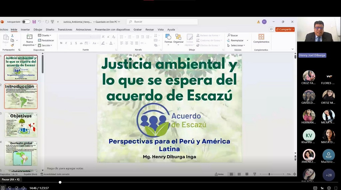Mute the video volume speaker icon
Viewport: 341px width, 190px height.
pos(23,188)
